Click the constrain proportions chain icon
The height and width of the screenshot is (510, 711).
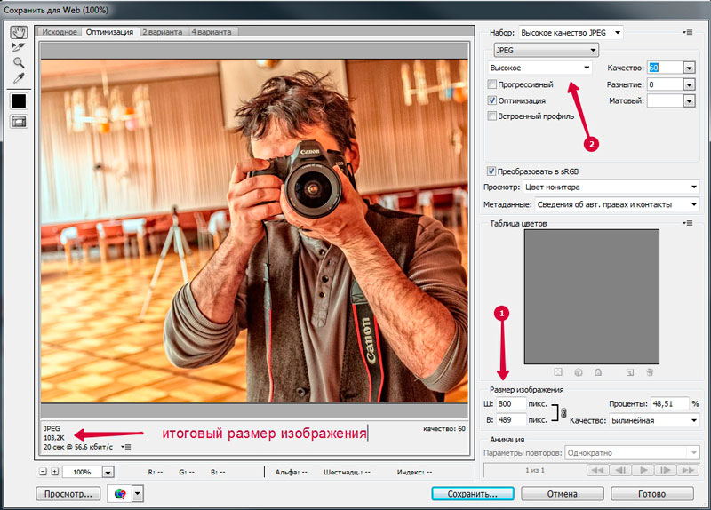[563, 411]
